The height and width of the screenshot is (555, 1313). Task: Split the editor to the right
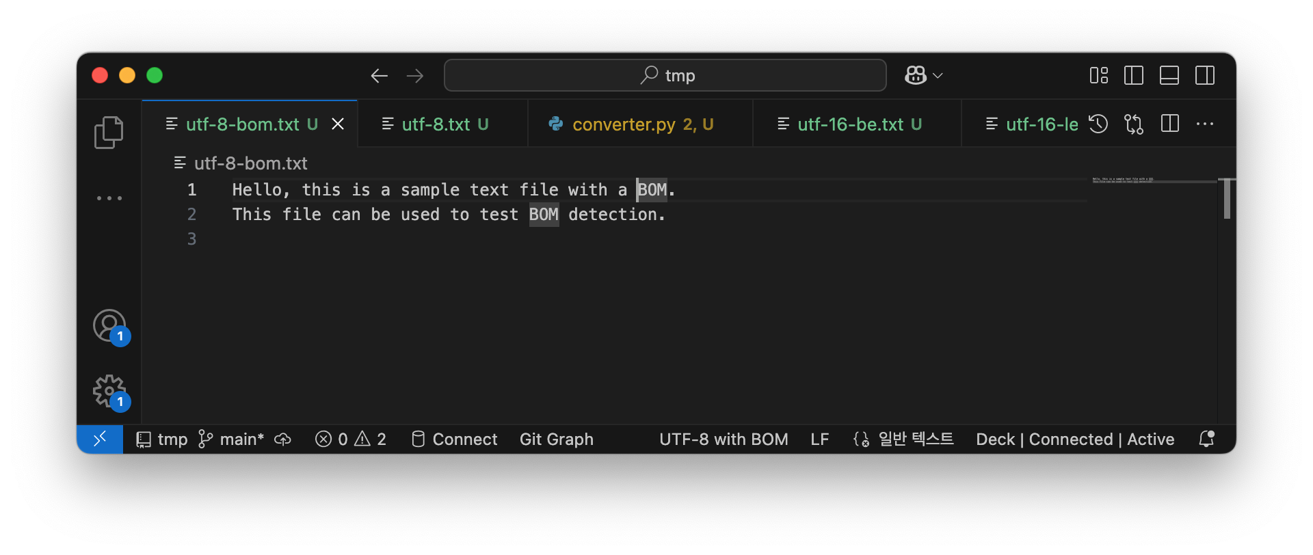(1170, 124)
